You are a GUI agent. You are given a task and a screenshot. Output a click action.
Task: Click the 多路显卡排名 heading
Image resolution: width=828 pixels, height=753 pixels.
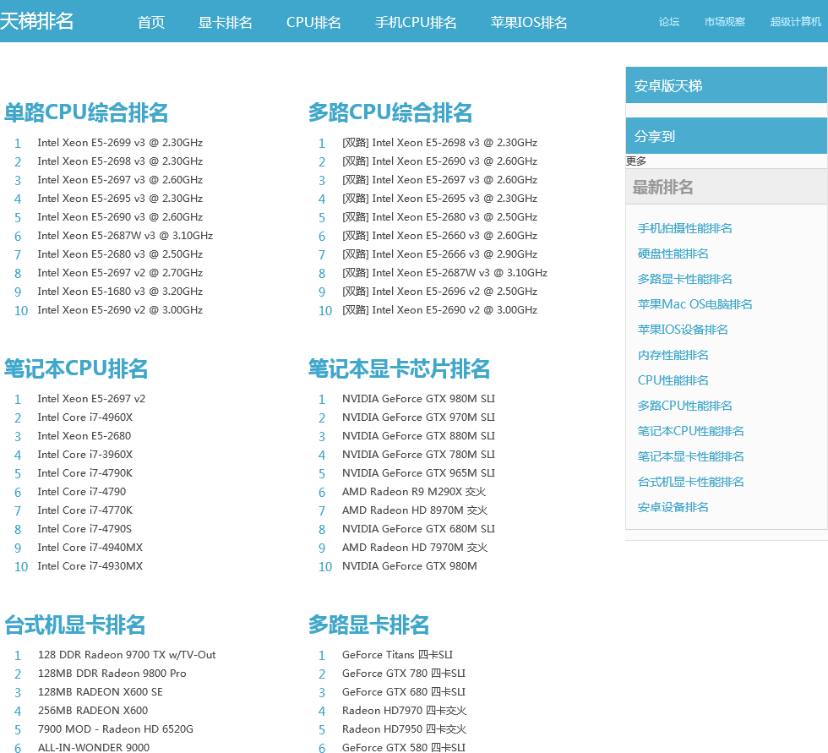point(368,625)
